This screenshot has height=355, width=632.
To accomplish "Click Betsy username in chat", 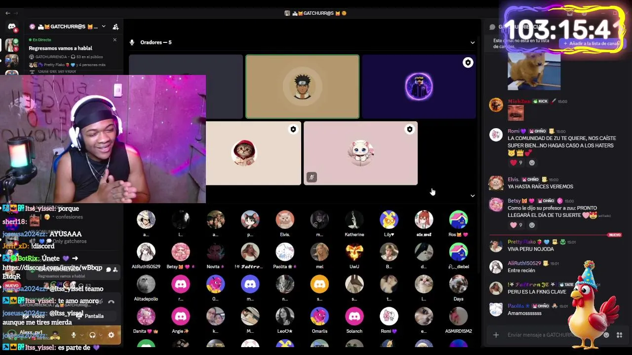I will 514,201.
